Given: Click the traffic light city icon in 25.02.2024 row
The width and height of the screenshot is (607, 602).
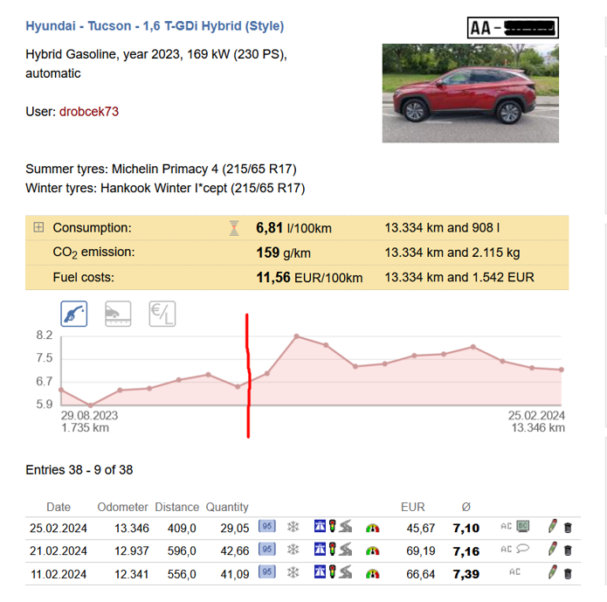Looking at the screenshot, I should tap(332, 526).
